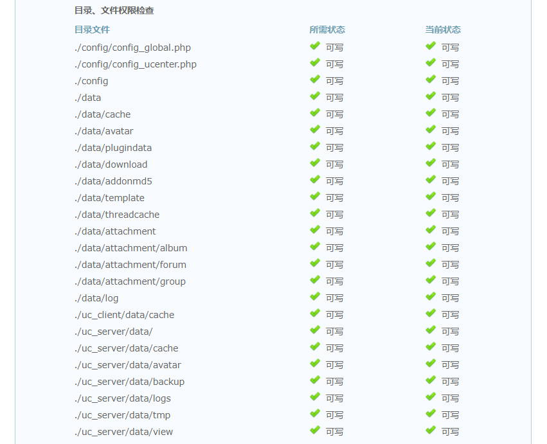The height and width of the screenshot is (444, 547).
Task: Click current-status checkmark for ./data/addonmd5
Action: (x=431, y=180)
